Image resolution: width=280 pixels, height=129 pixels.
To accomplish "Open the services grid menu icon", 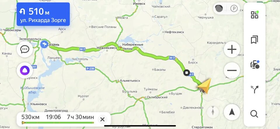I will point(254,15).
